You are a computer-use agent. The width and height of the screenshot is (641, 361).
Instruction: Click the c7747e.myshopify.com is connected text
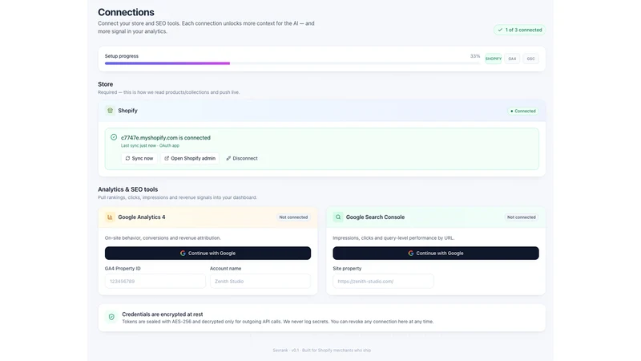(x=166, y=138)
